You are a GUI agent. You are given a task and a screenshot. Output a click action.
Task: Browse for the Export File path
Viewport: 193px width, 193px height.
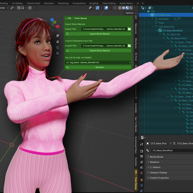pyautogui.click(x=129, y=29)
